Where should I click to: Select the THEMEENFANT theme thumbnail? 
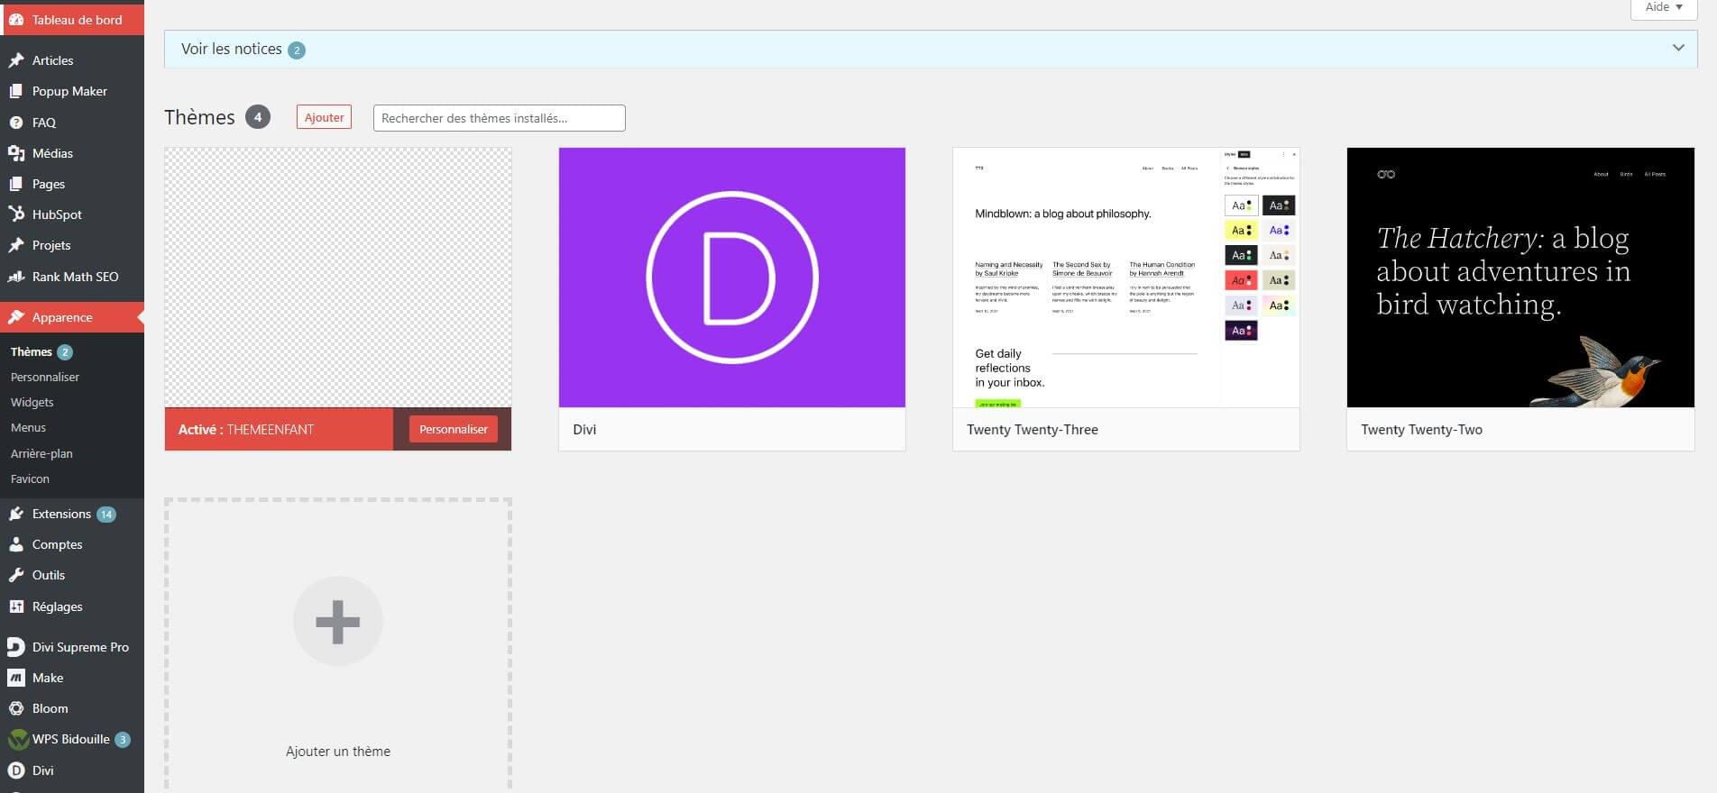pos(338,278)
